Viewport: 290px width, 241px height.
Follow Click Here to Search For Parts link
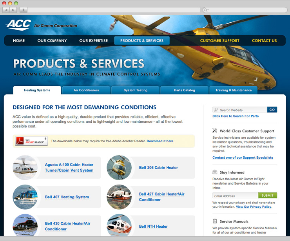pos(236,116)
